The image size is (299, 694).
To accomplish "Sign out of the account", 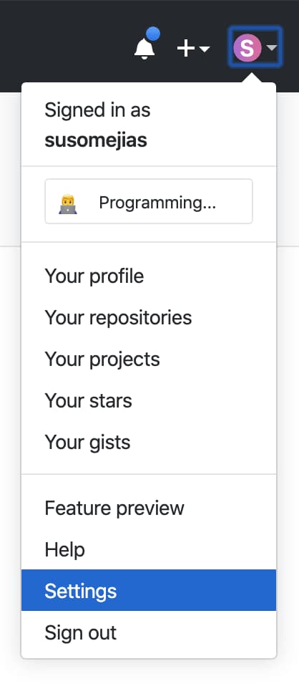I will (149, 632).
